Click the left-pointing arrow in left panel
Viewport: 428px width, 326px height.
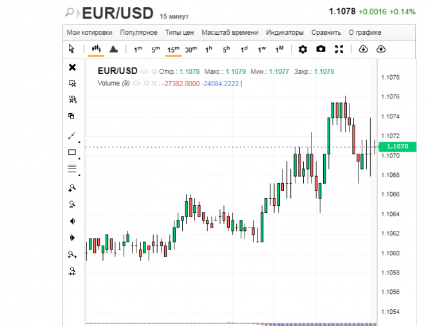73,221
